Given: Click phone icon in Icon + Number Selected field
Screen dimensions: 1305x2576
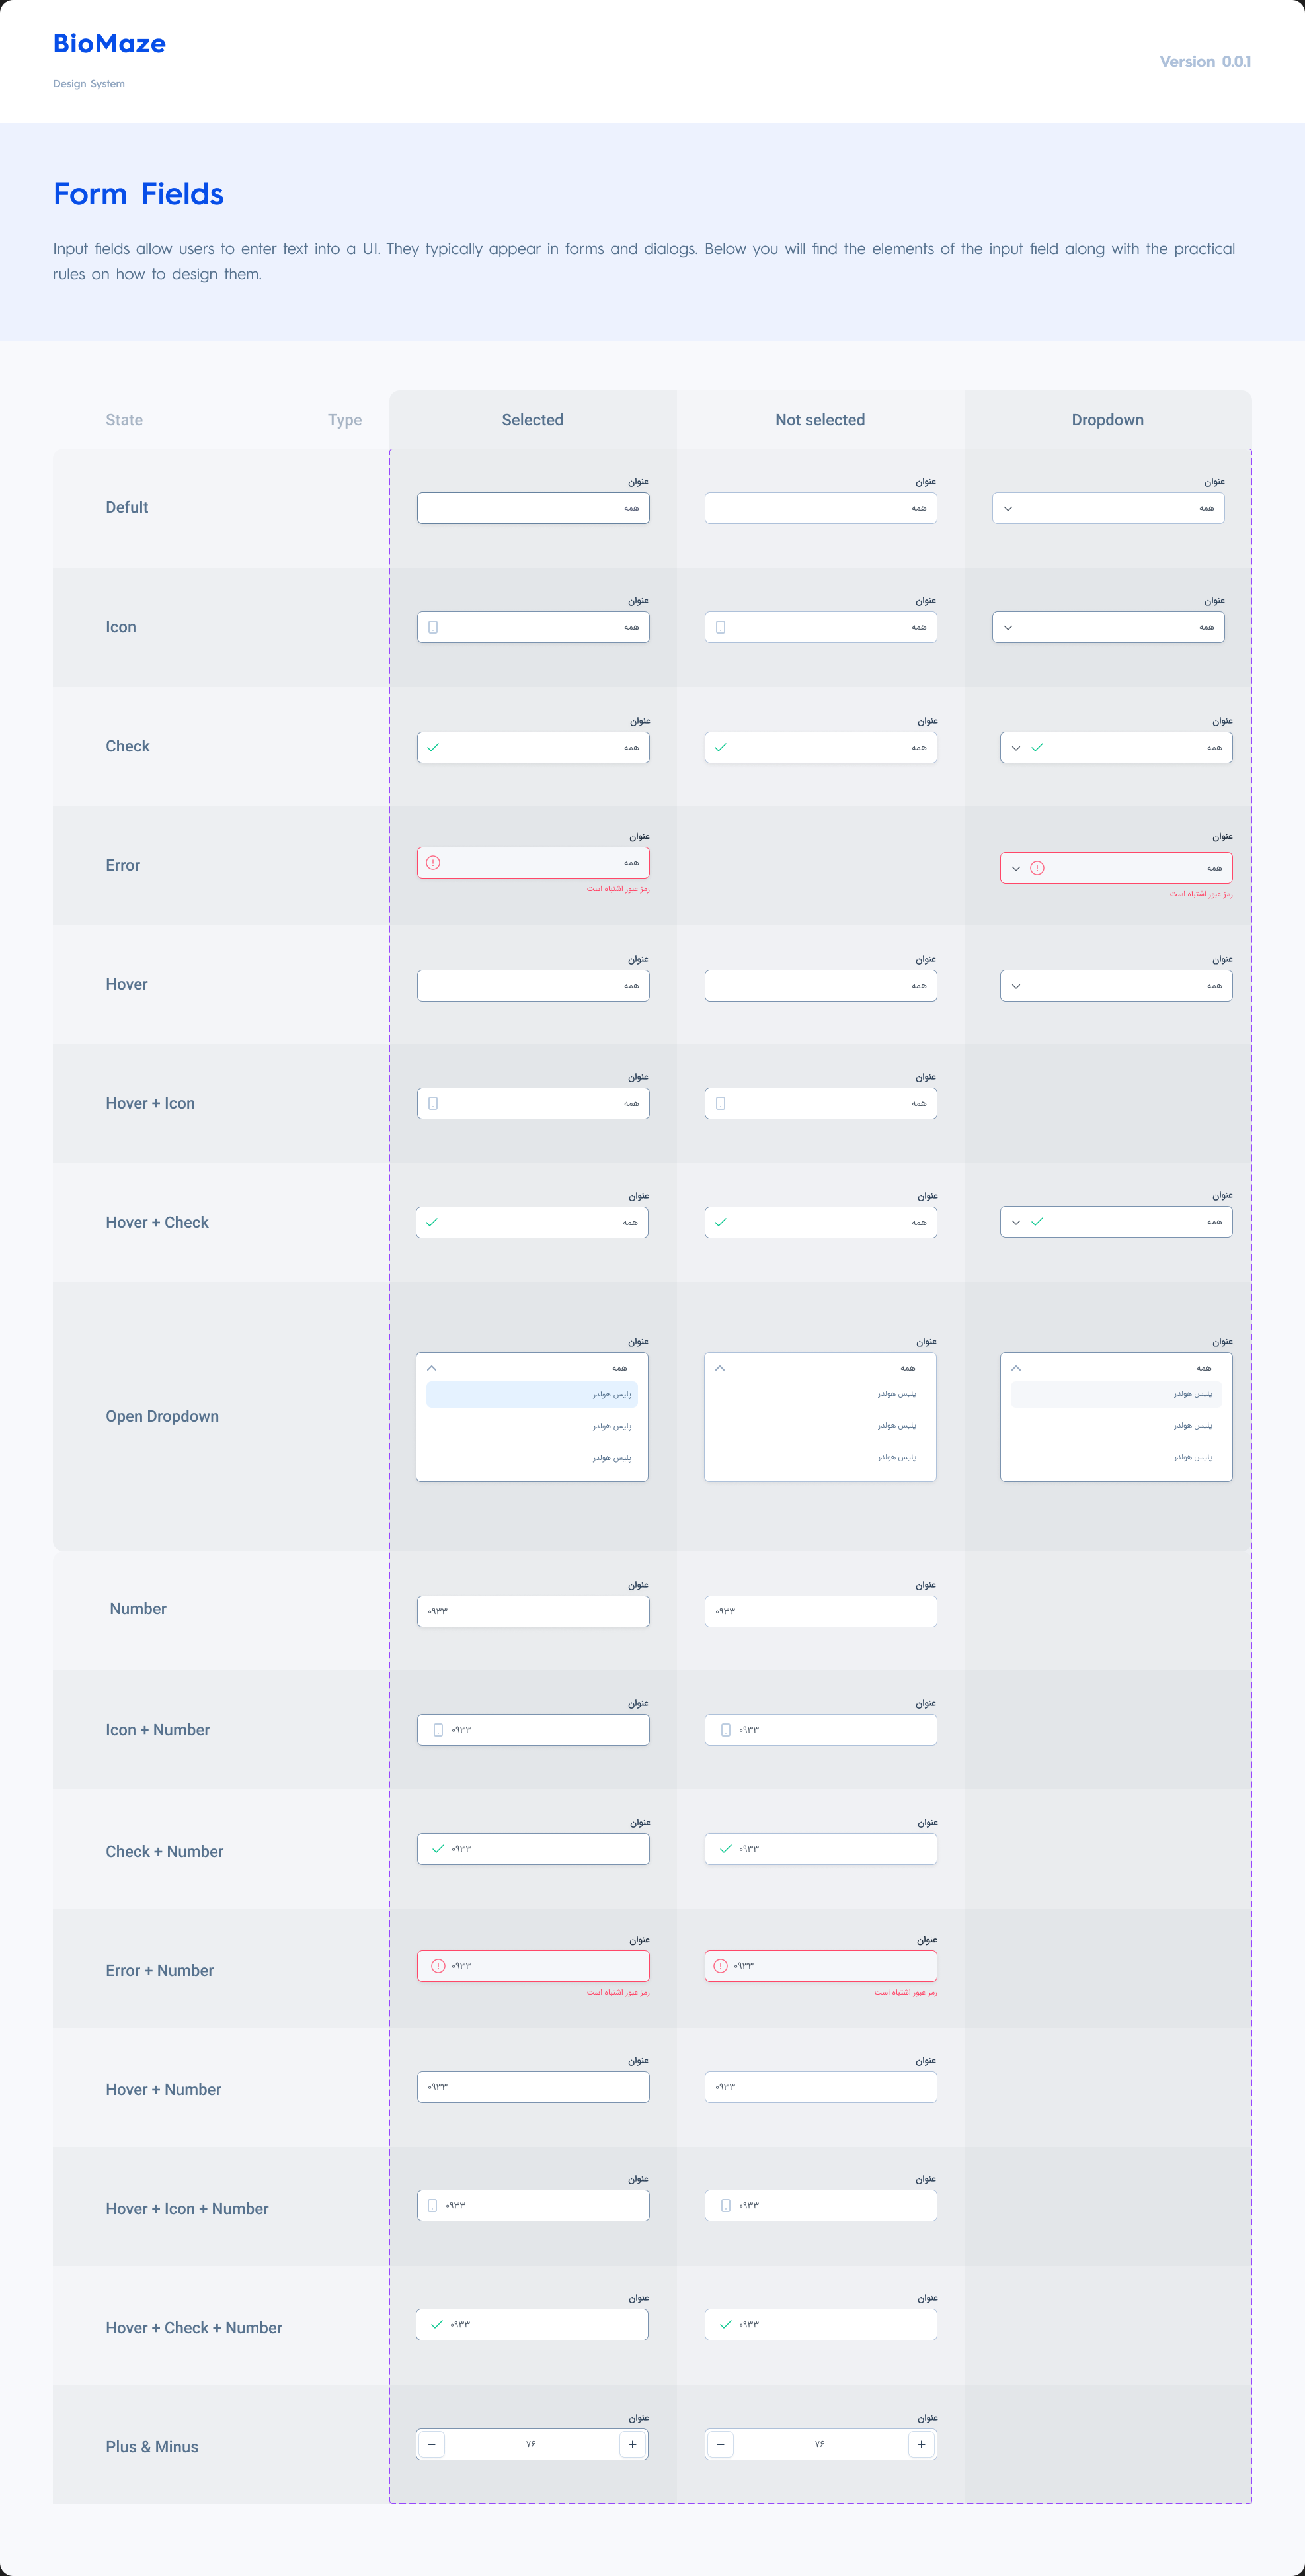Looking at the screenshot, I should point(438,1730).
